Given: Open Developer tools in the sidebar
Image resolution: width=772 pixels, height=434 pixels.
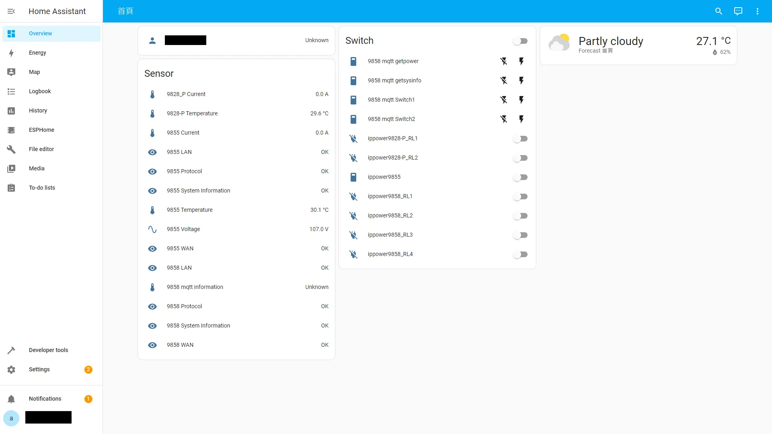Looking at the screenshot, I should coord(48,350).
